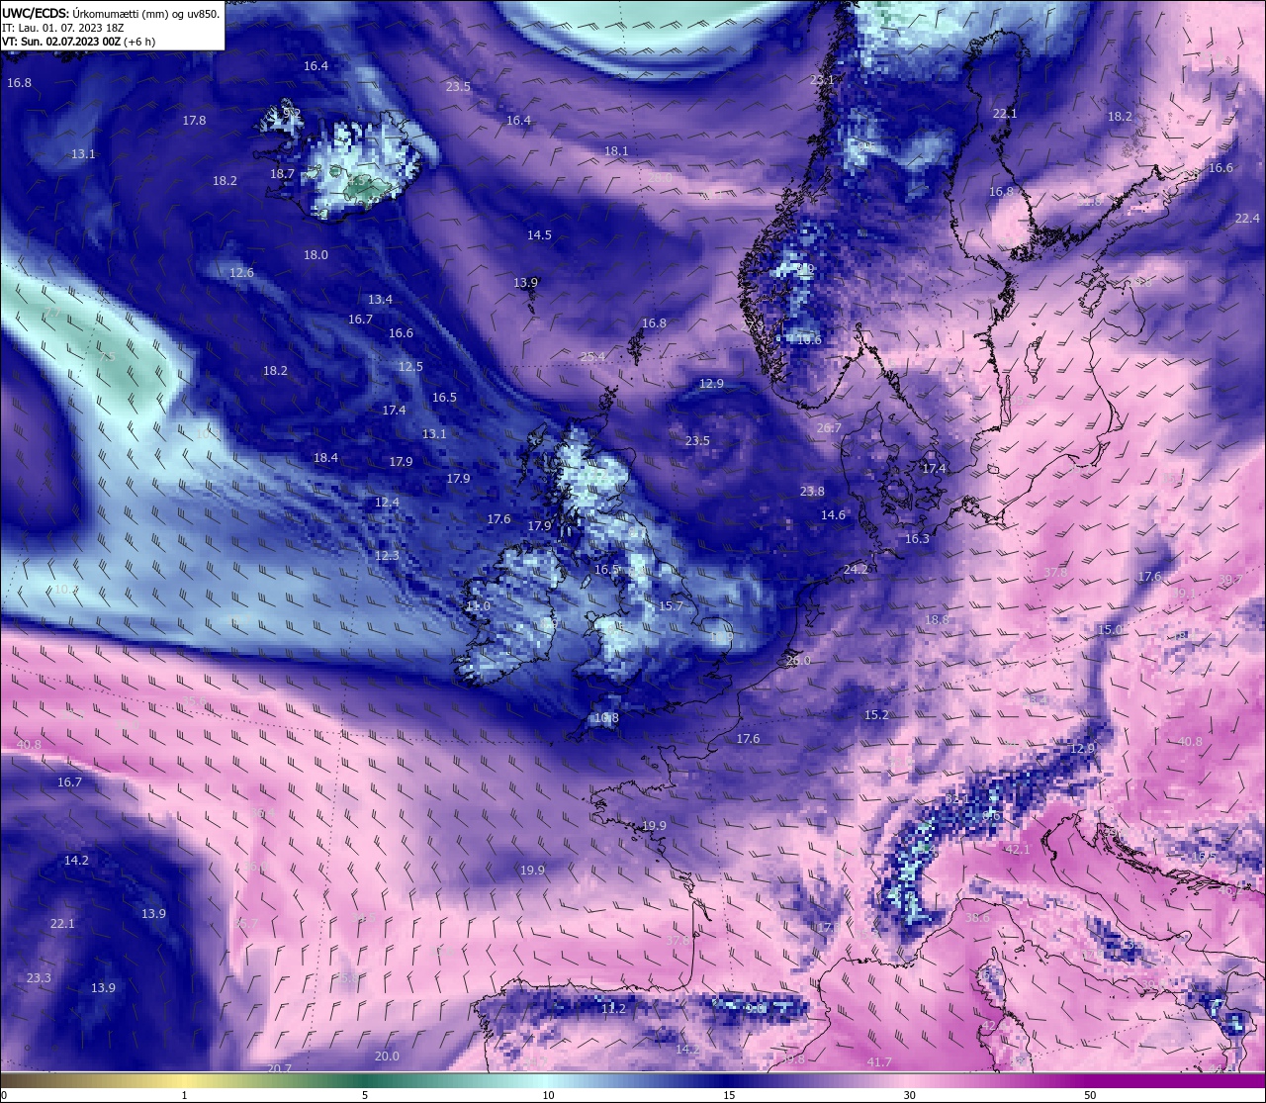Select the 16.3 map value

tap(917, 539)
